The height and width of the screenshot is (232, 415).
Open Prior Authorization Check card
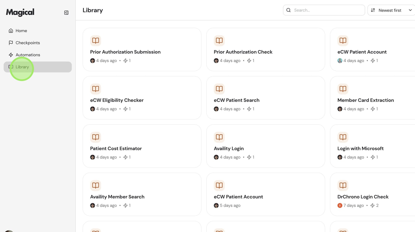(x=266, y=50)
